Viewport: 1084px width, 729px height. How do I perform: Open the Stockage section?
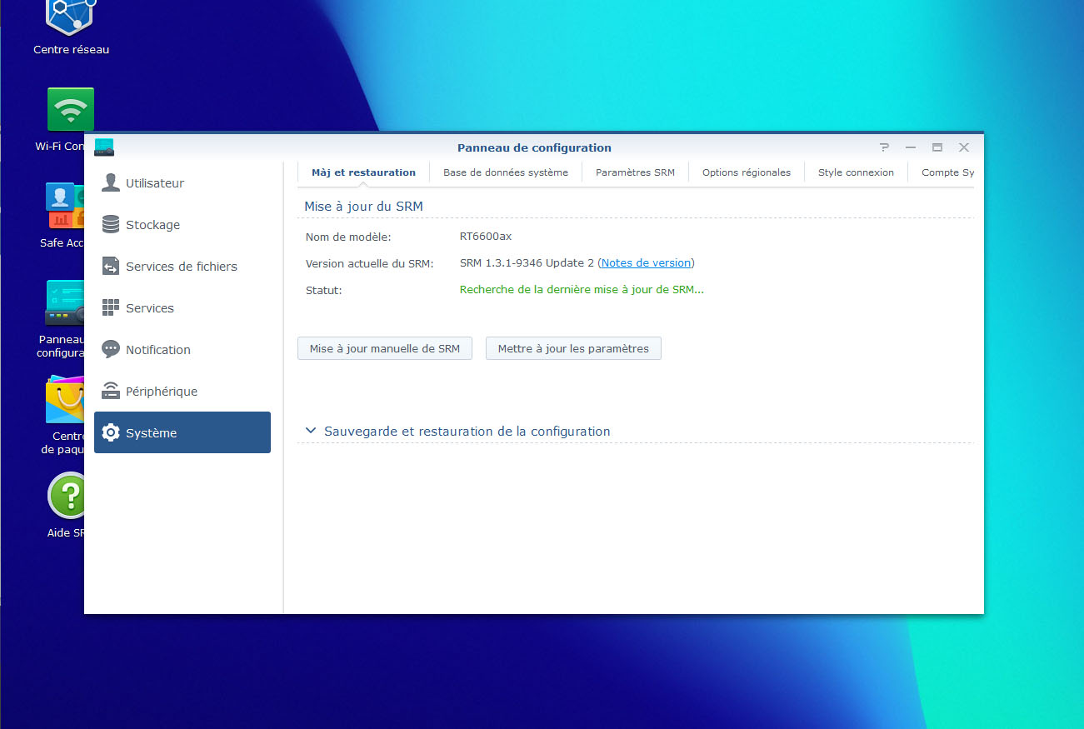(152, 225)
